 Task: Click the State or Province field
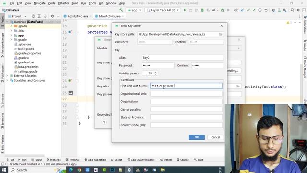(x=186, y=117)
